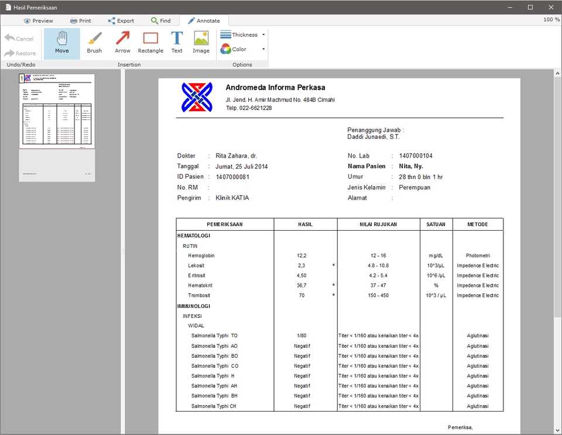The height and width of the screenshot is (435, 562).
Task: Click the METODE column header
Action: (x=478, y=224)
